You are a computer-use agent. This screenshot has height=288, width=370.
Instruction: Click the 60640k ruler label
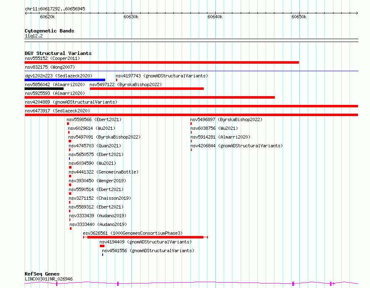point(215,17)
